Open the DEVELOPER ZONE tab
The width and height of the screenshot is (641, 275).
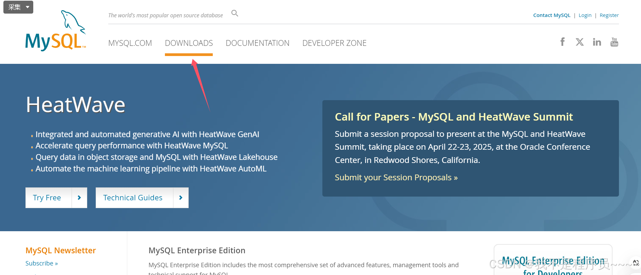coord(334,43)
